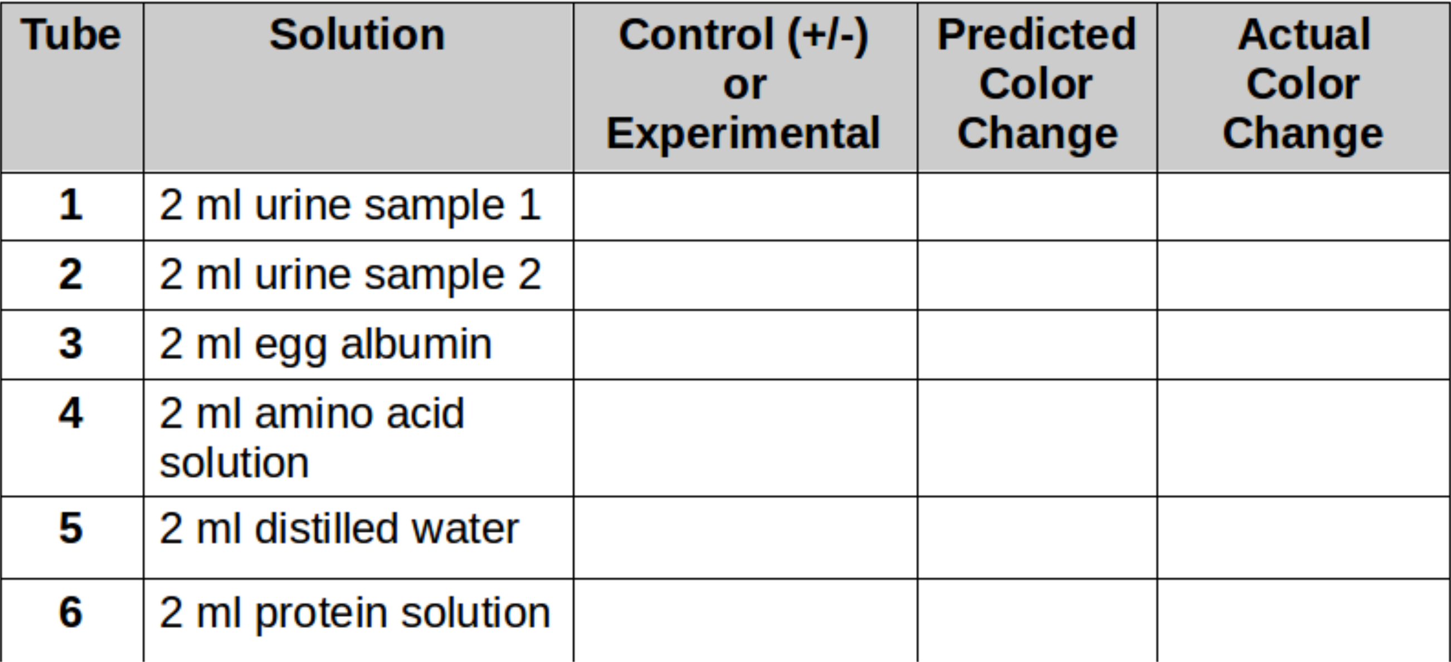Click the '2 ml urine sample 2' cell
The width and height of the screenshot is (1451, 662).
click(x=350, y=275)
